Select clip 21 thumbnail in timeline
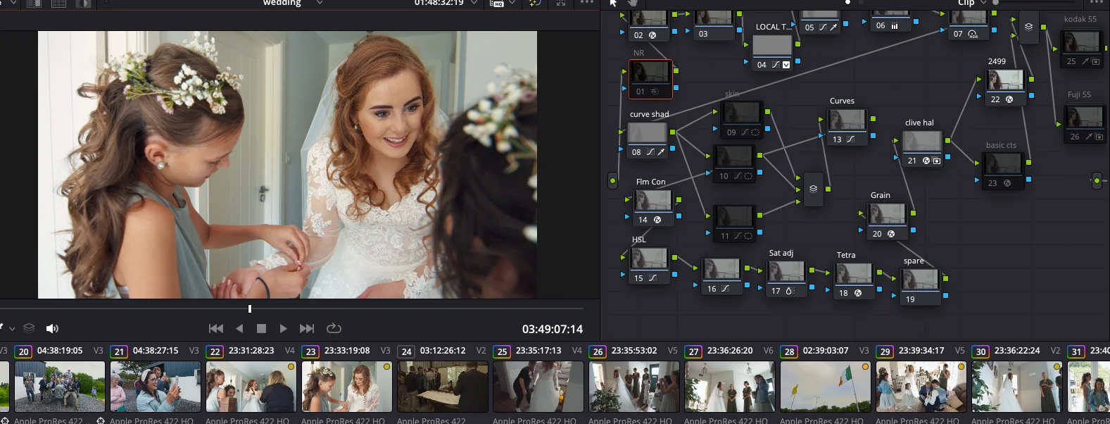1110x424 pixels. (156, 387)
